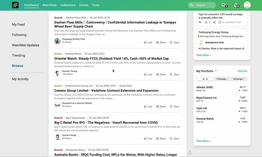Open the Watchlists menu
Image resolution: width=262 pixels, height=157 pixels.
[49, 5]
